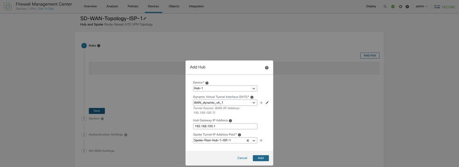Follow the Site To Site breadcrumb link

pyautogui.click(x=45, y=9)
